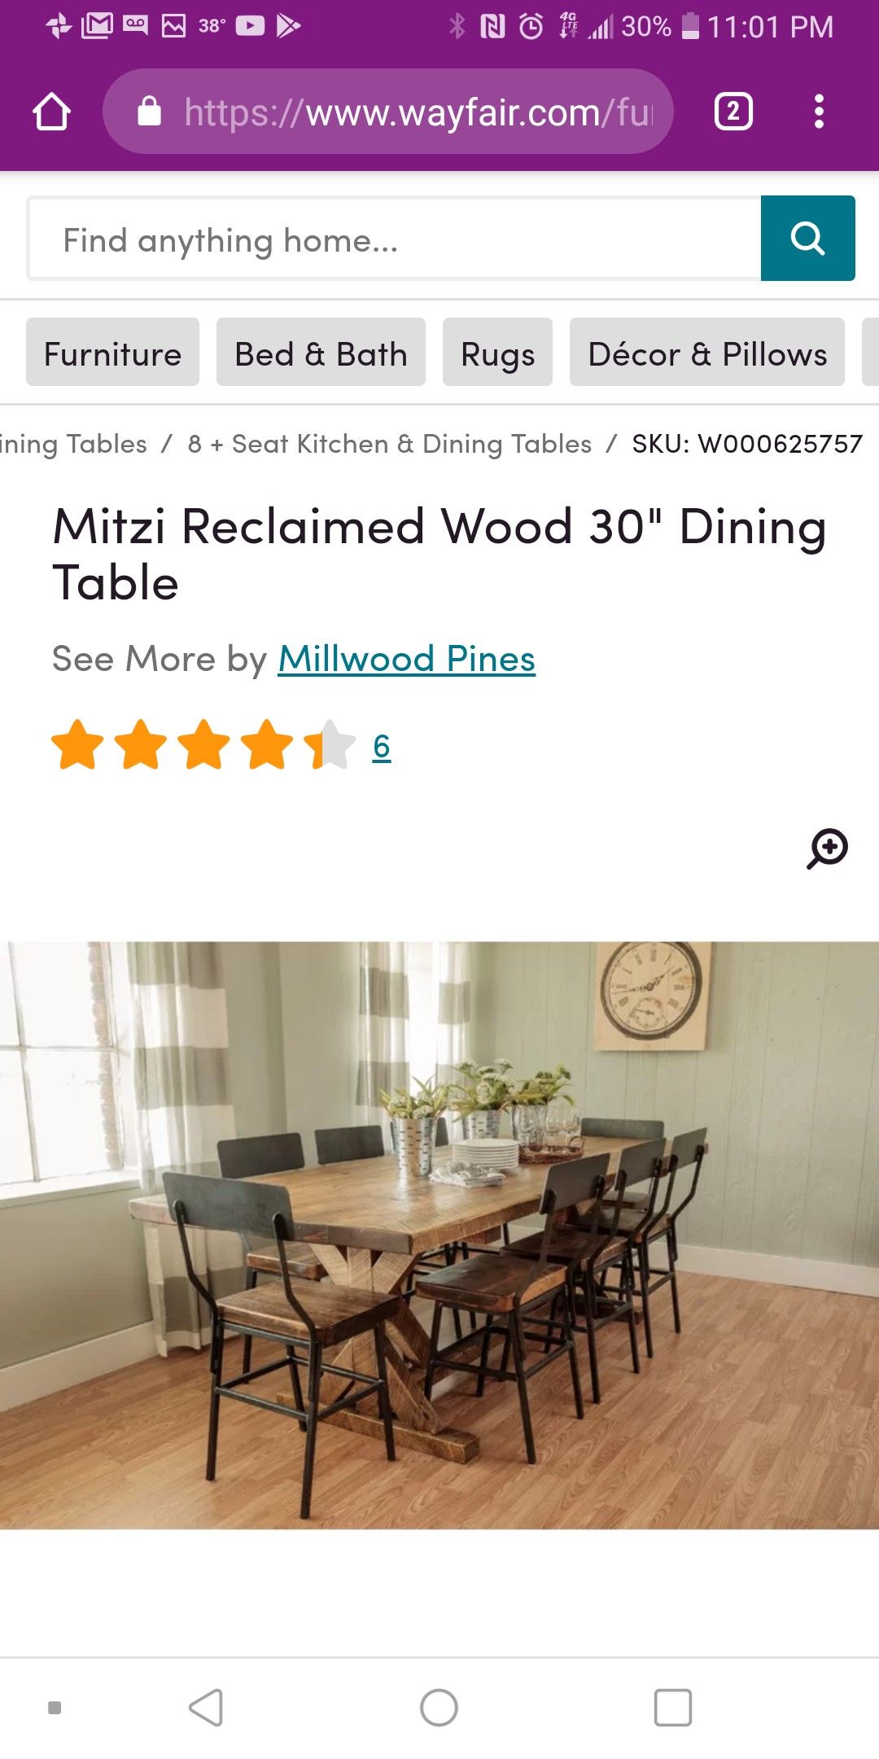The image size is (879, 1759).
Task: Tap the padlock icon in address bar
Action: click(150, 112)
